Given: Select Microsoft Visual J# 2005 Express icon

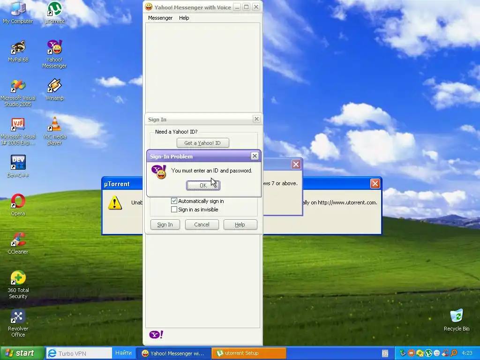Looking at the screenshot, I should [18, 131].
